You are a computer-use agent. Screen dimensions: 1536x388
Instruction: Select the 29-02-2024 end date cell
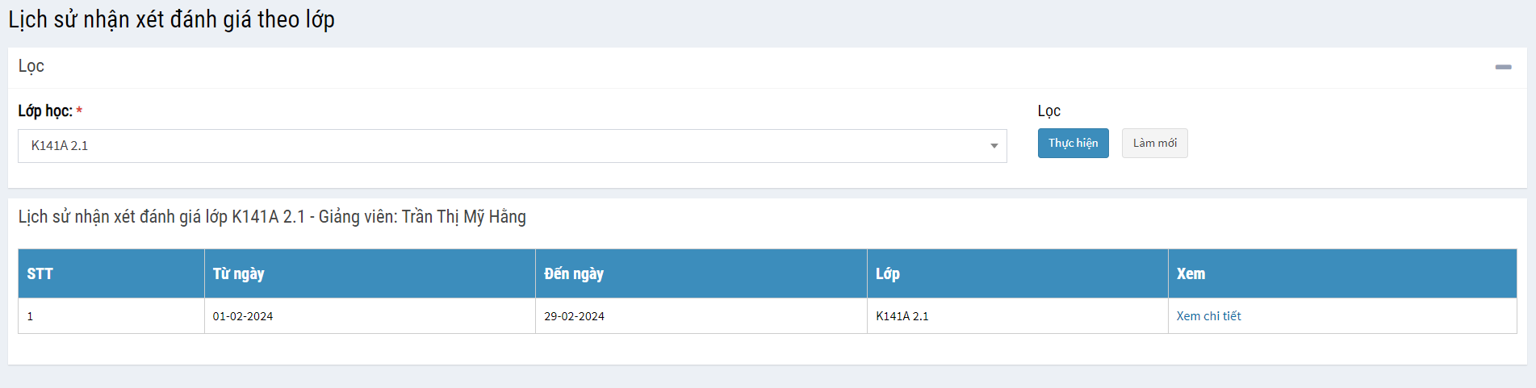(x=574, y=316)
